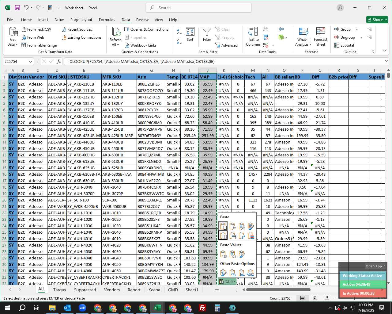
Task: Choose the No Borders paste icon
Action: click(223, 235)
